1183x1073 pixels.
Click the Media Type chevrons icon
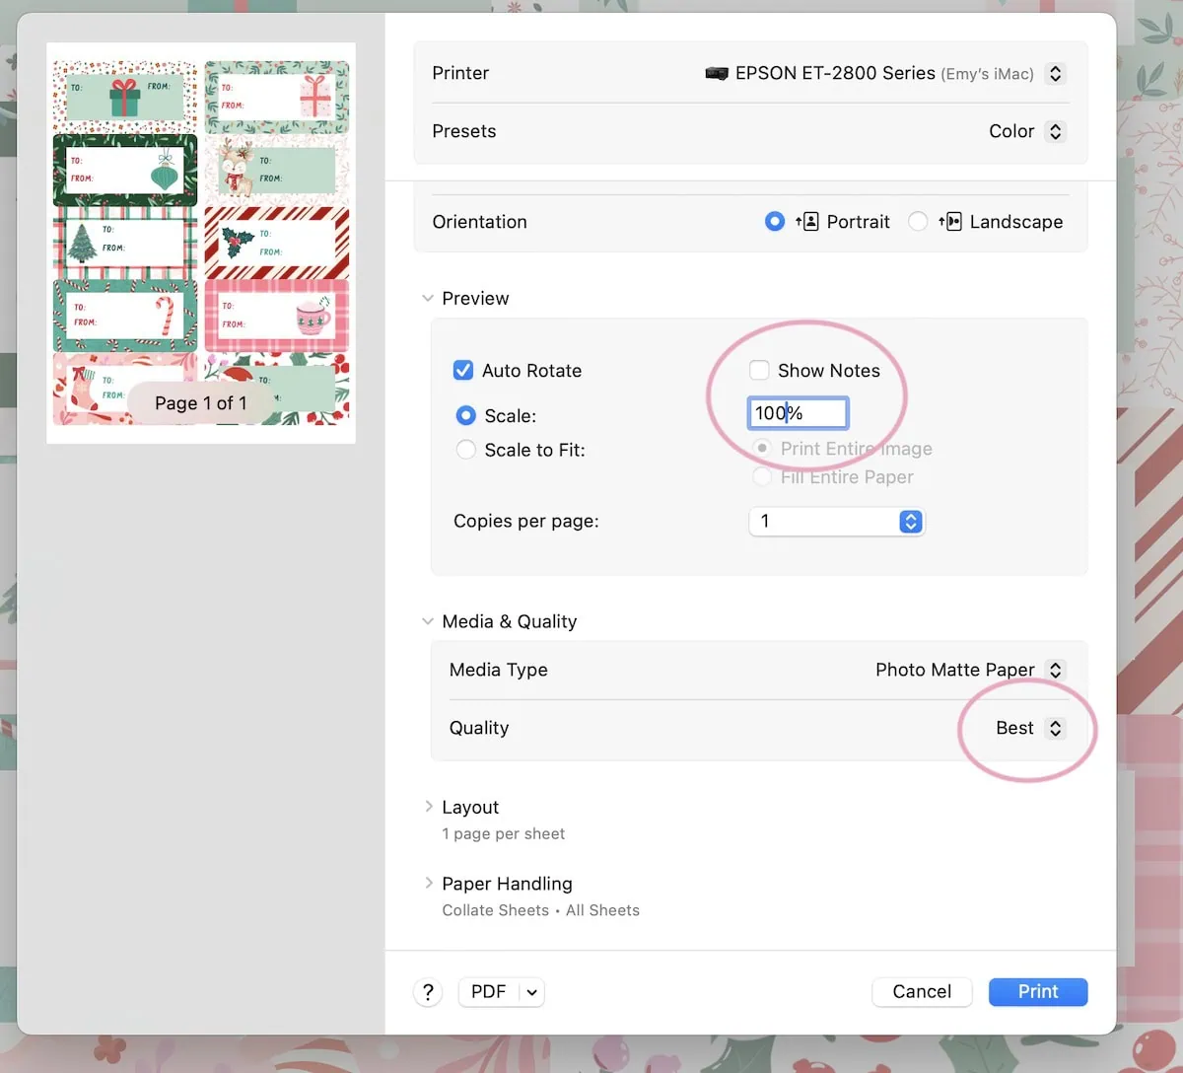coord(1055,670)
